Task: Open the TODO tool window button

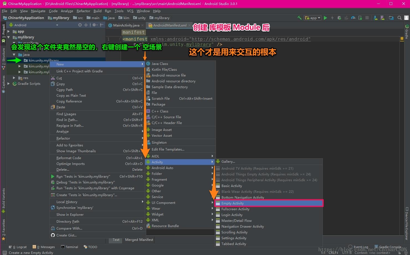Action: (x=91, y=247)
